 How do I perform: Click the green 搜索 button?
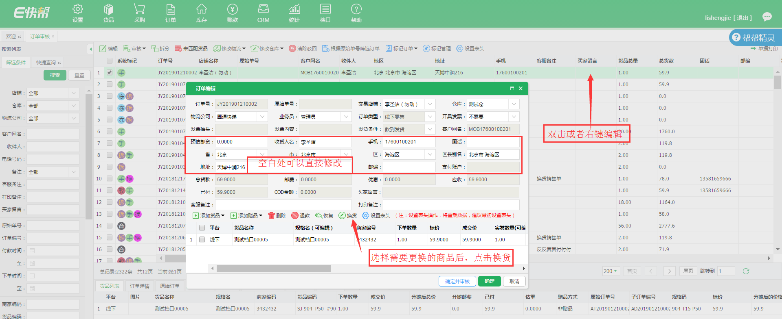pyautogui.click(x=55, y=75)
